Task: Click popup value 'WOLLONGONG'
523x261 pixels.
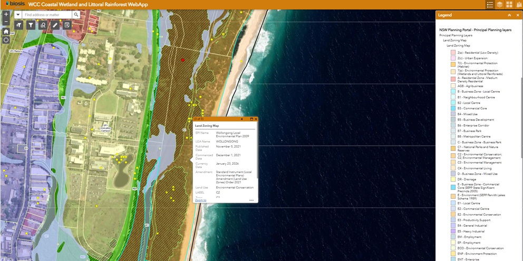Action: [x=227, y=142]
